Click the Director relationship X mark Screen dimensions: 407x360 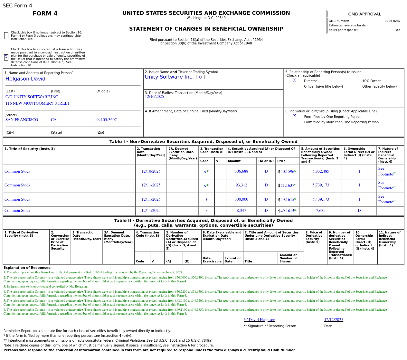(x=294, y=80)
